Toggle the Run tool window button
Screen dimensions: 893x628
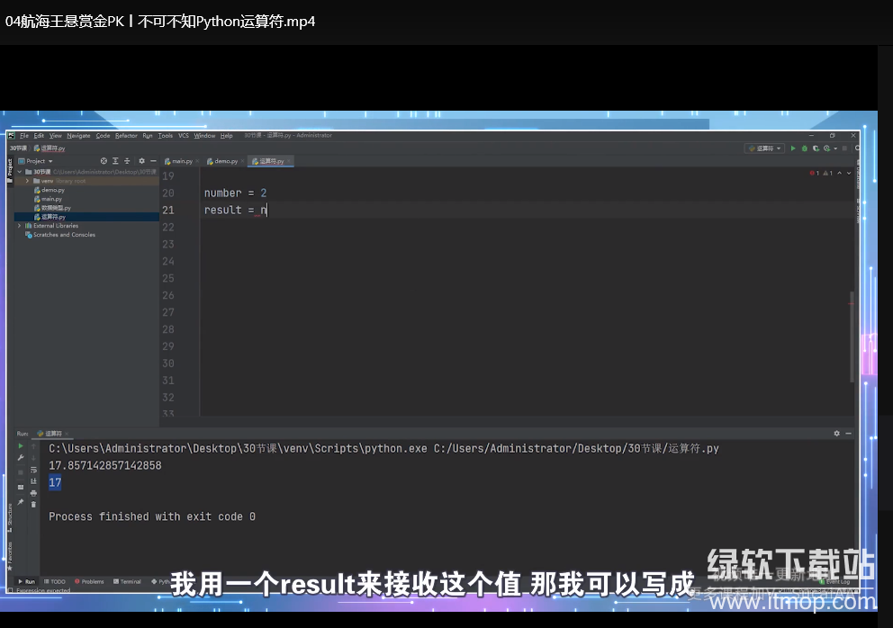[26, 582]
